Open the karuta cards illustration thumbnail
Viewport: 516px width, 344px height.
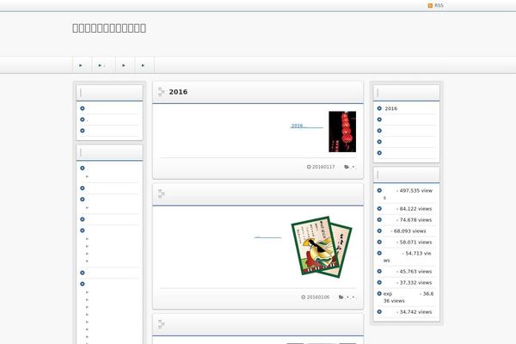pyautogui.click(x=316, y=246)
